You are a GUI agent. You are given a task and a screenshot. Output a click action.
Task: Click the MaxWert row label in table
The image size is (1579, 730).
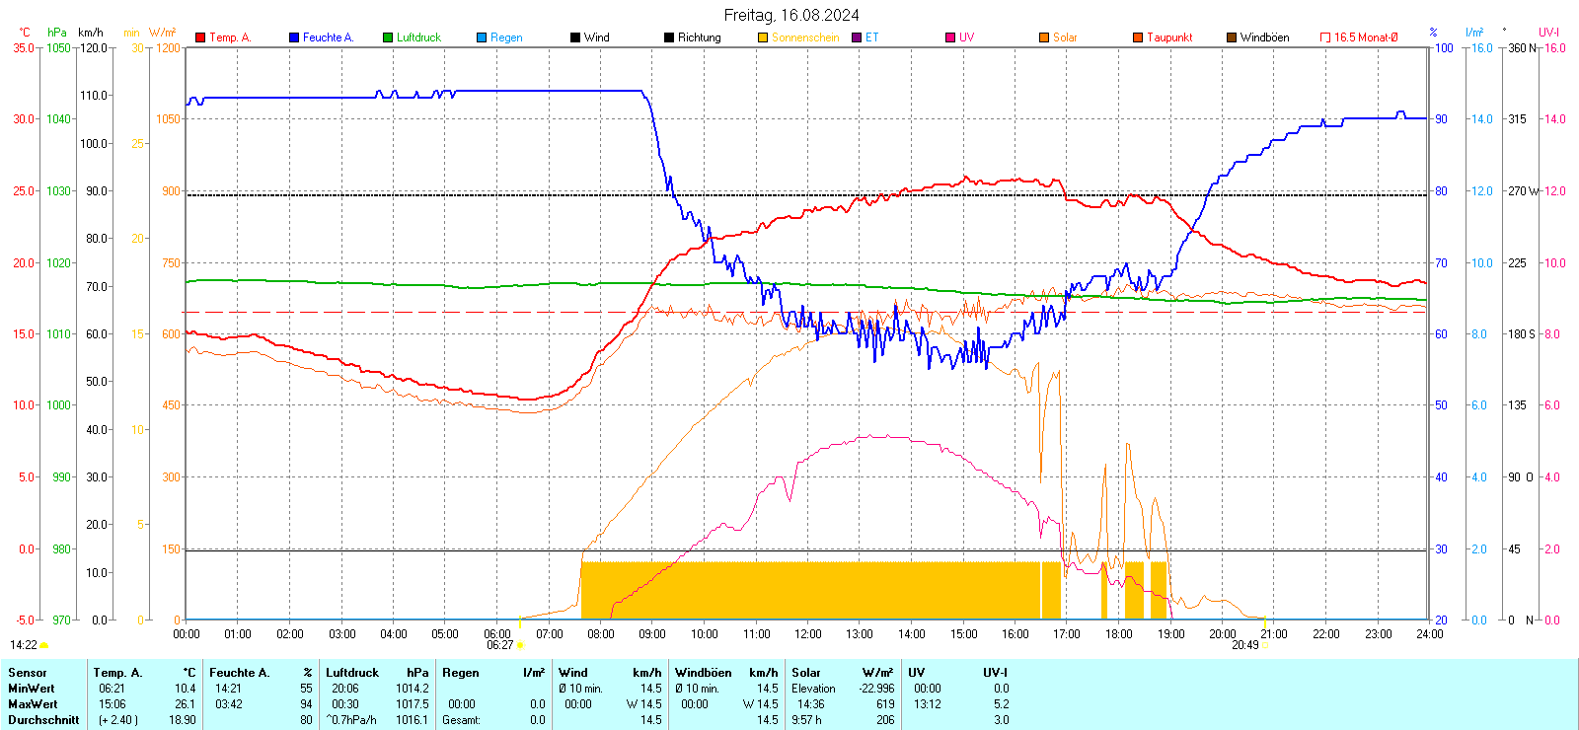click(33, 704)
